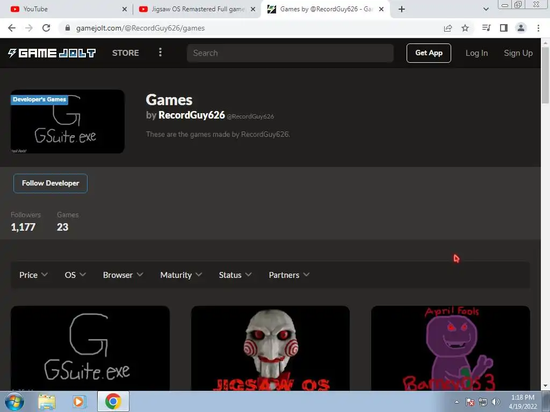Click the volume speaker tray icon

(495, 402)
